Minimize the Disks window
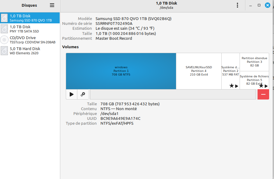The height and width of the screenshot is (179, 274). 251,5
